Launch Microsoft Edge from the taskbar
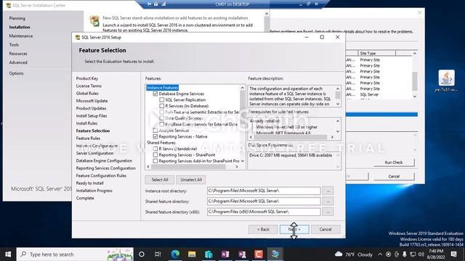 (x=175, y=254)
